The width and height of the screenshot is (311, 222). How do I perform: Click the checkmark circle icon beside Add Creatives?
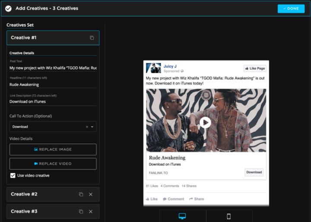click(x=8, y=9)
